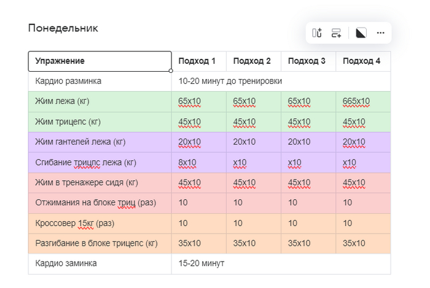Image resolution: width=430 pixels, height=288 pixels.
Task: Click the 10-20 минут до тренировки cell
Action: point(230,81)
